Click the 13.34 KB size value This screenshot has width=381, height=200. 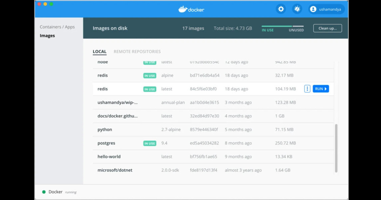284,157
